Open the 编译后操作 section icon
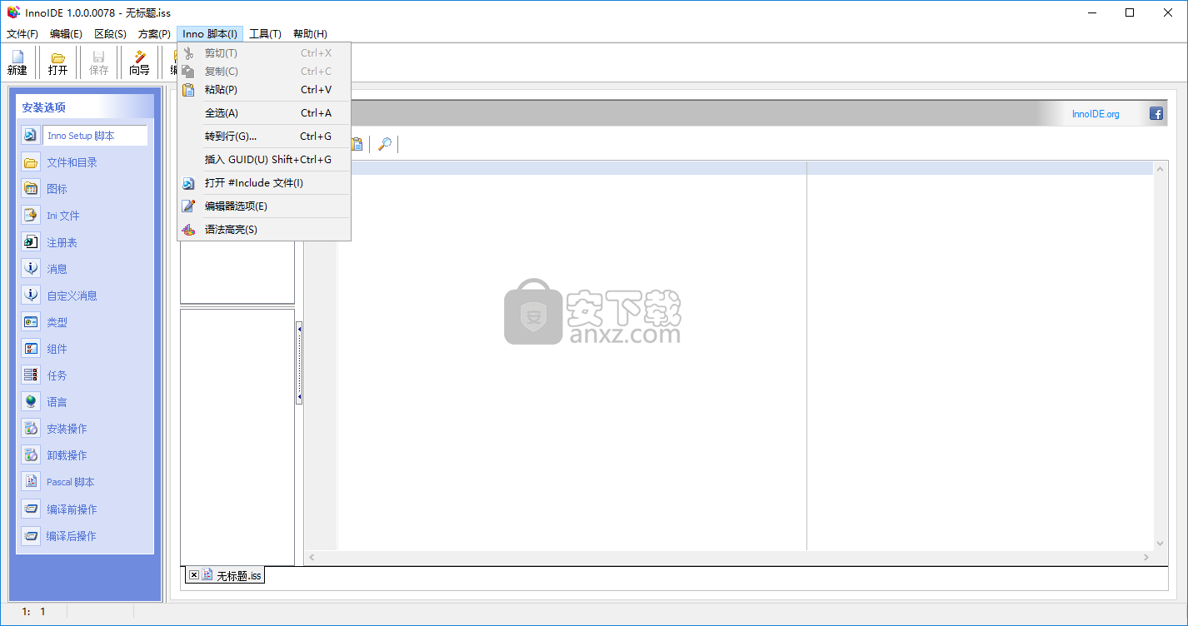Image resolution: width=1188 pixels, height=626 pixels. point(31,535)
